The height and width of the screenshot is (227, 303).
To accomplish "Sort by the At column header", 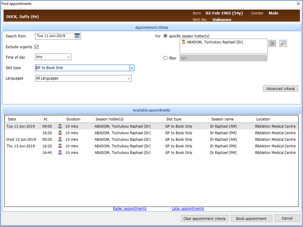I will (49, 119).
